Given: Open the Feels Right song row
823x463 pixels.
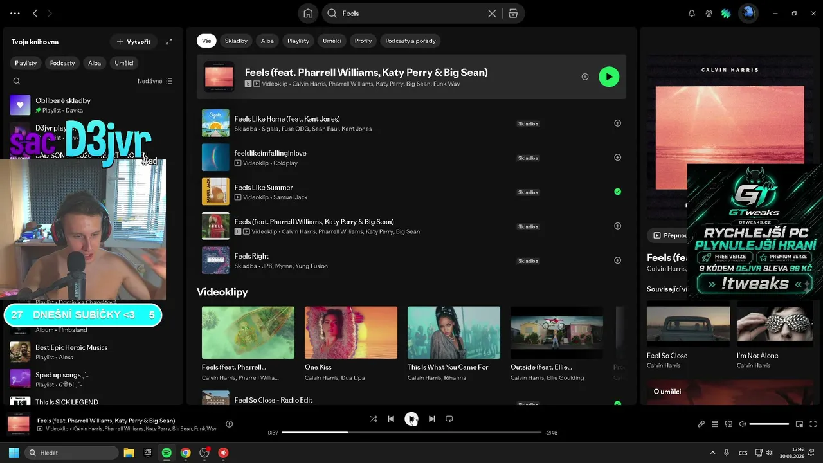Looking at the screenshot, I should pyautogui.click(x=411, y=260).
